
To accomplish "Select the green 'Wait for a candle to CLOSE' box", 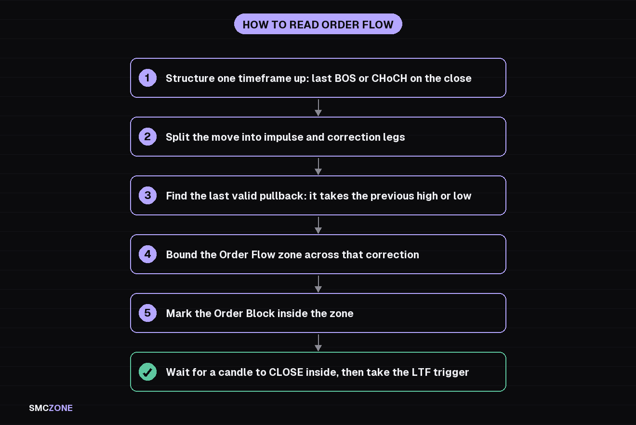I will pos(318,372).
